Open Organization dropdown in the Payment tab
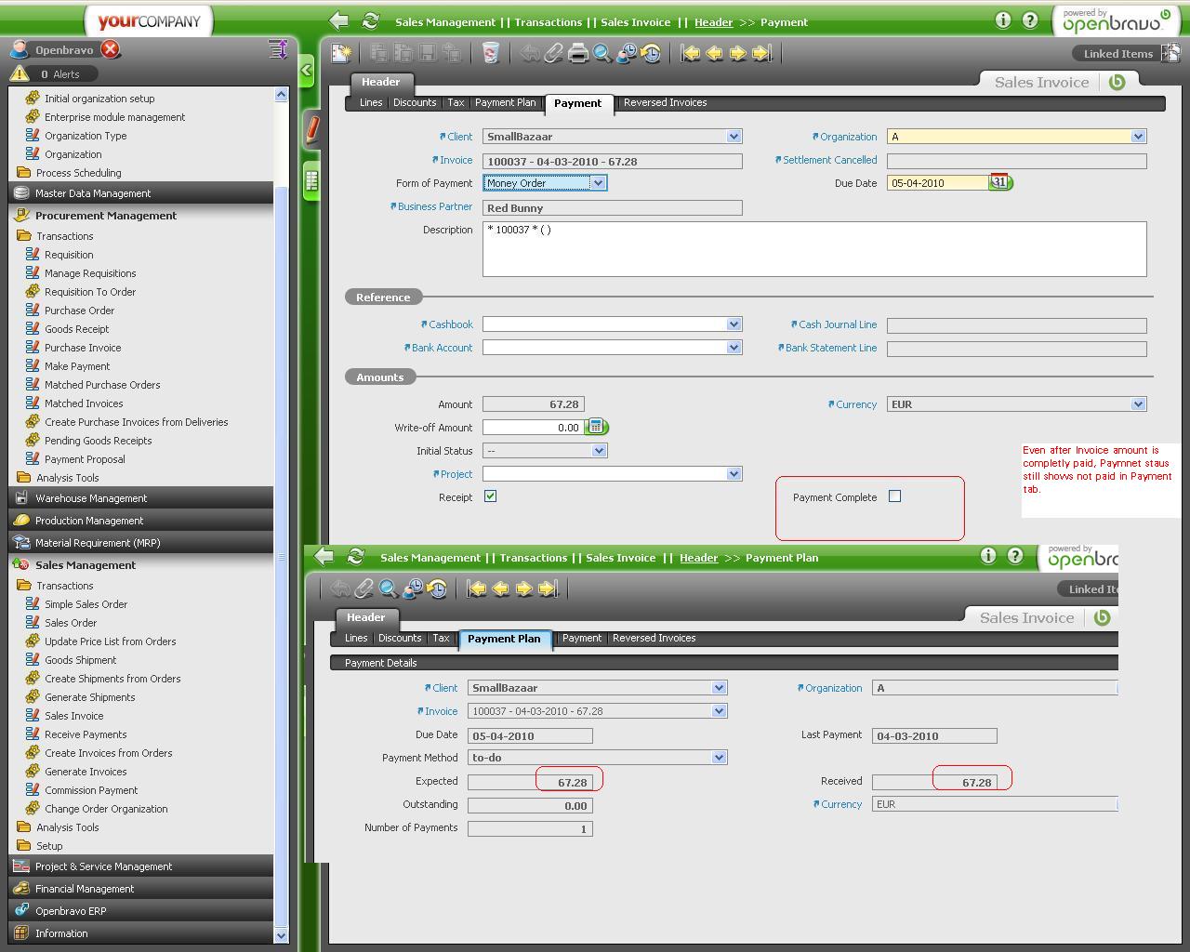 pos(1138,137)
